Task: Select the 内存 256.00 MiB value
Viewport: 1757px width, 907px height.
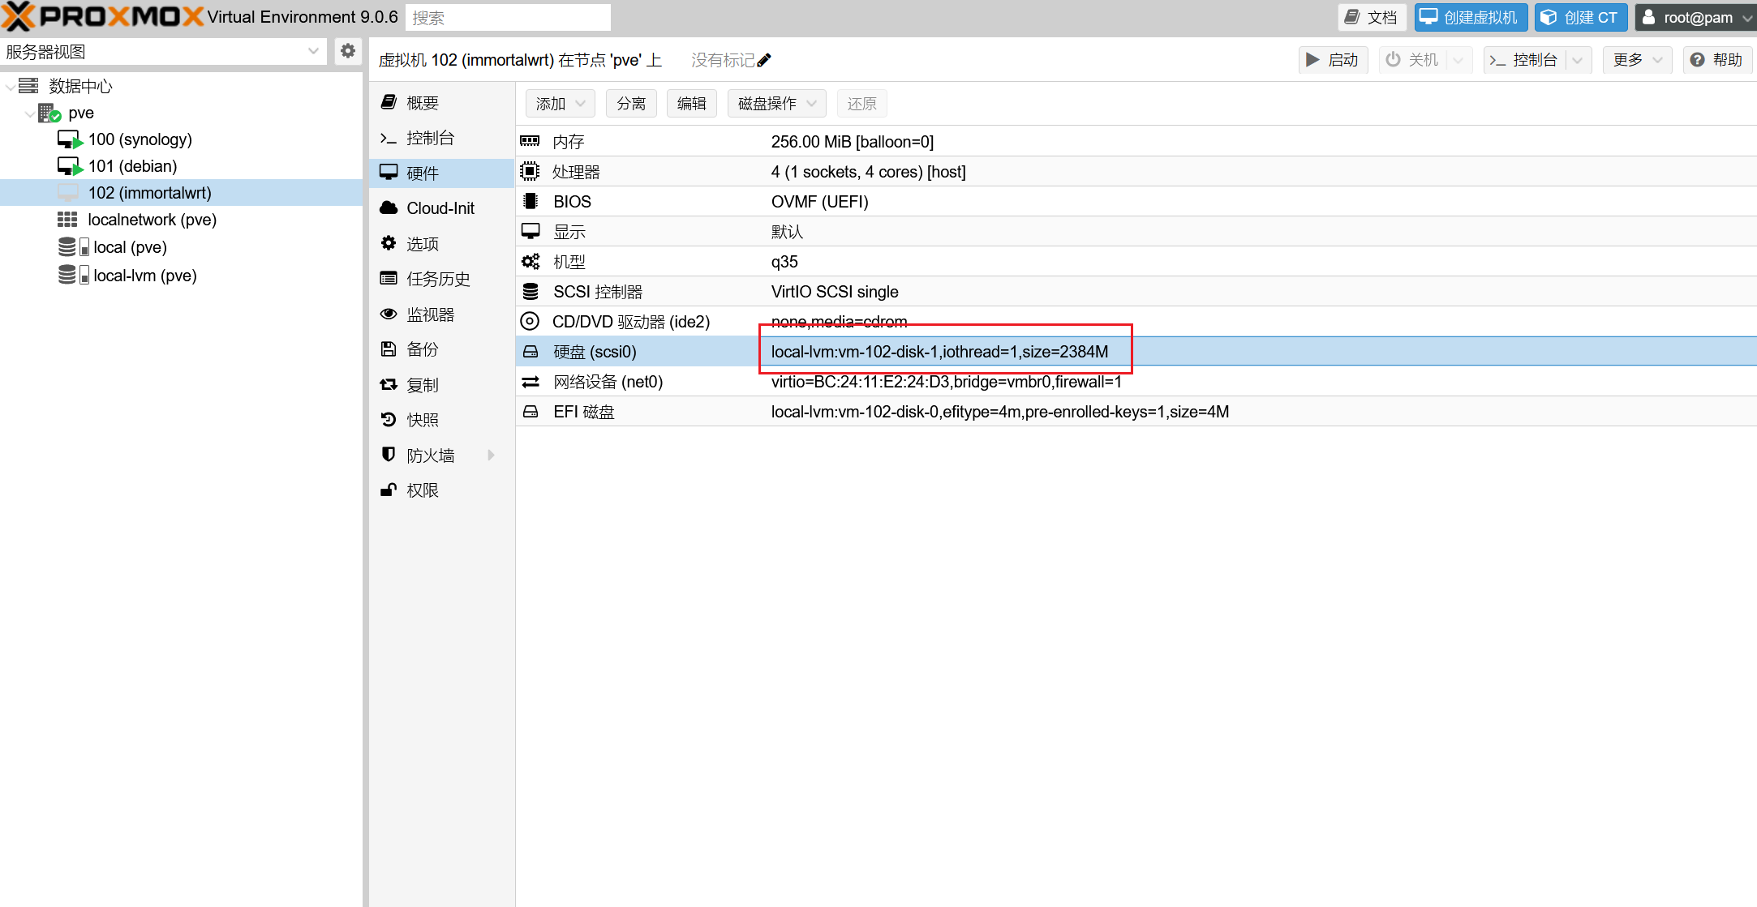Action: coord(853,142)
